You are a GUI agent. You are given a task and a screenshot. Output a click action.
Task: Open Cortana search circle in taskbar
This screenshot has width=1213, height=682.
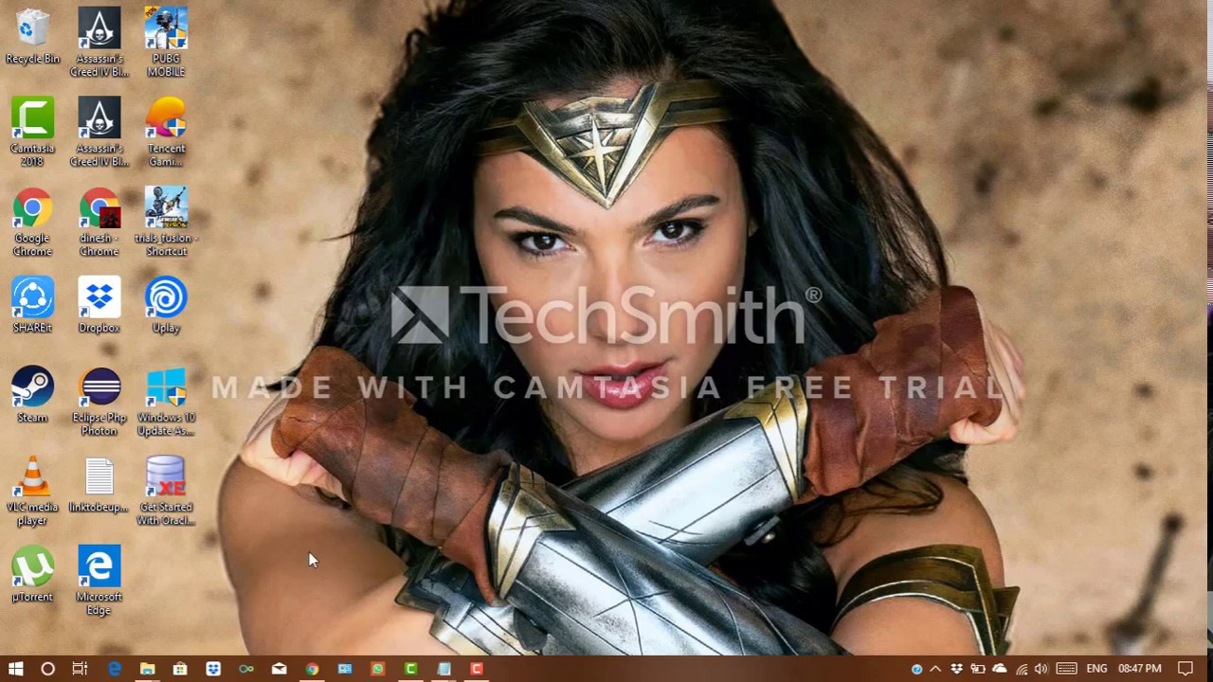point(47,669)
